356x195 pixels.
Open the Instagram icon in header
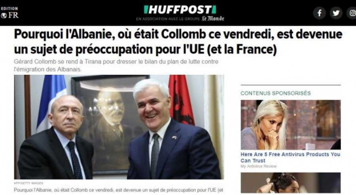(352, 13)
